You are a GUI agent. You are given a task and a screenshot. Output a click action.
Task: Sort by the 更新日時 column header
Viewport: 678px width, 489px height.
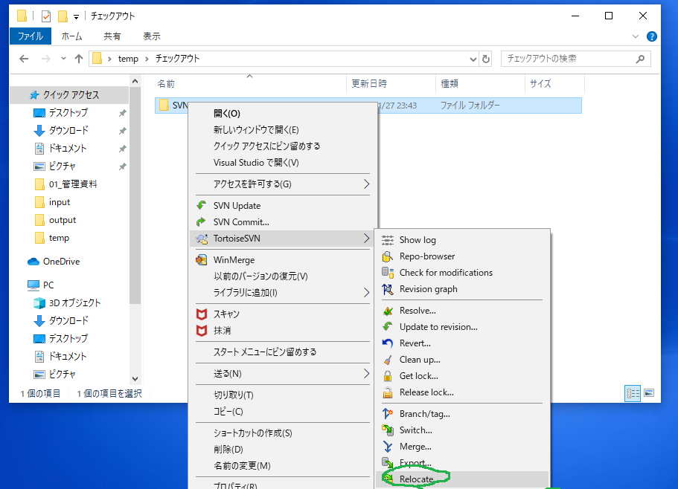click(391, 84)
